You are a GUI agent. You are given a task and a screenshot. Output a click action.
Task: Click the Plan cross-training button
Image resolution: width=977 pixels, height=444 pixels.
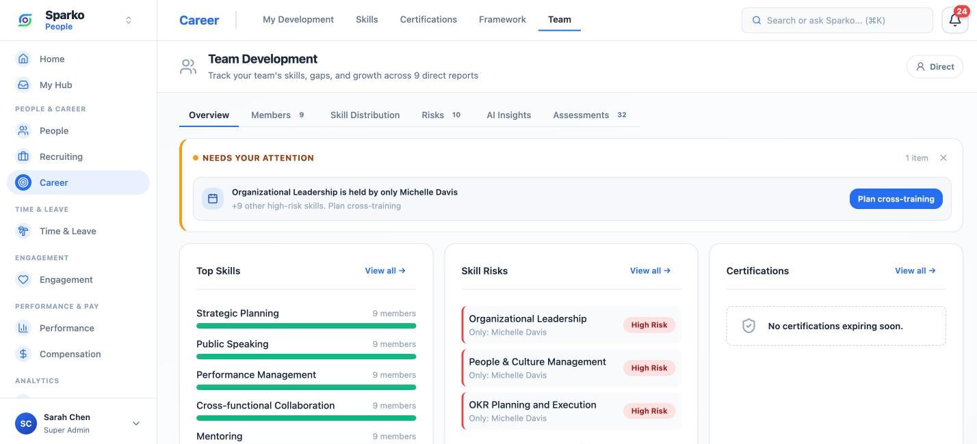pyautogui.click(x=896, y=199)
